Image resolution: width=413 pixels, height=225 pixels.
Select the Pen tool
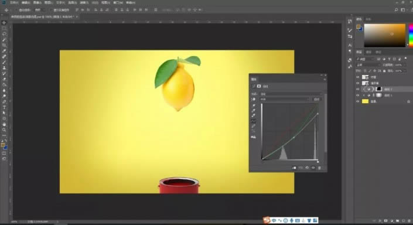pos(4,101)
